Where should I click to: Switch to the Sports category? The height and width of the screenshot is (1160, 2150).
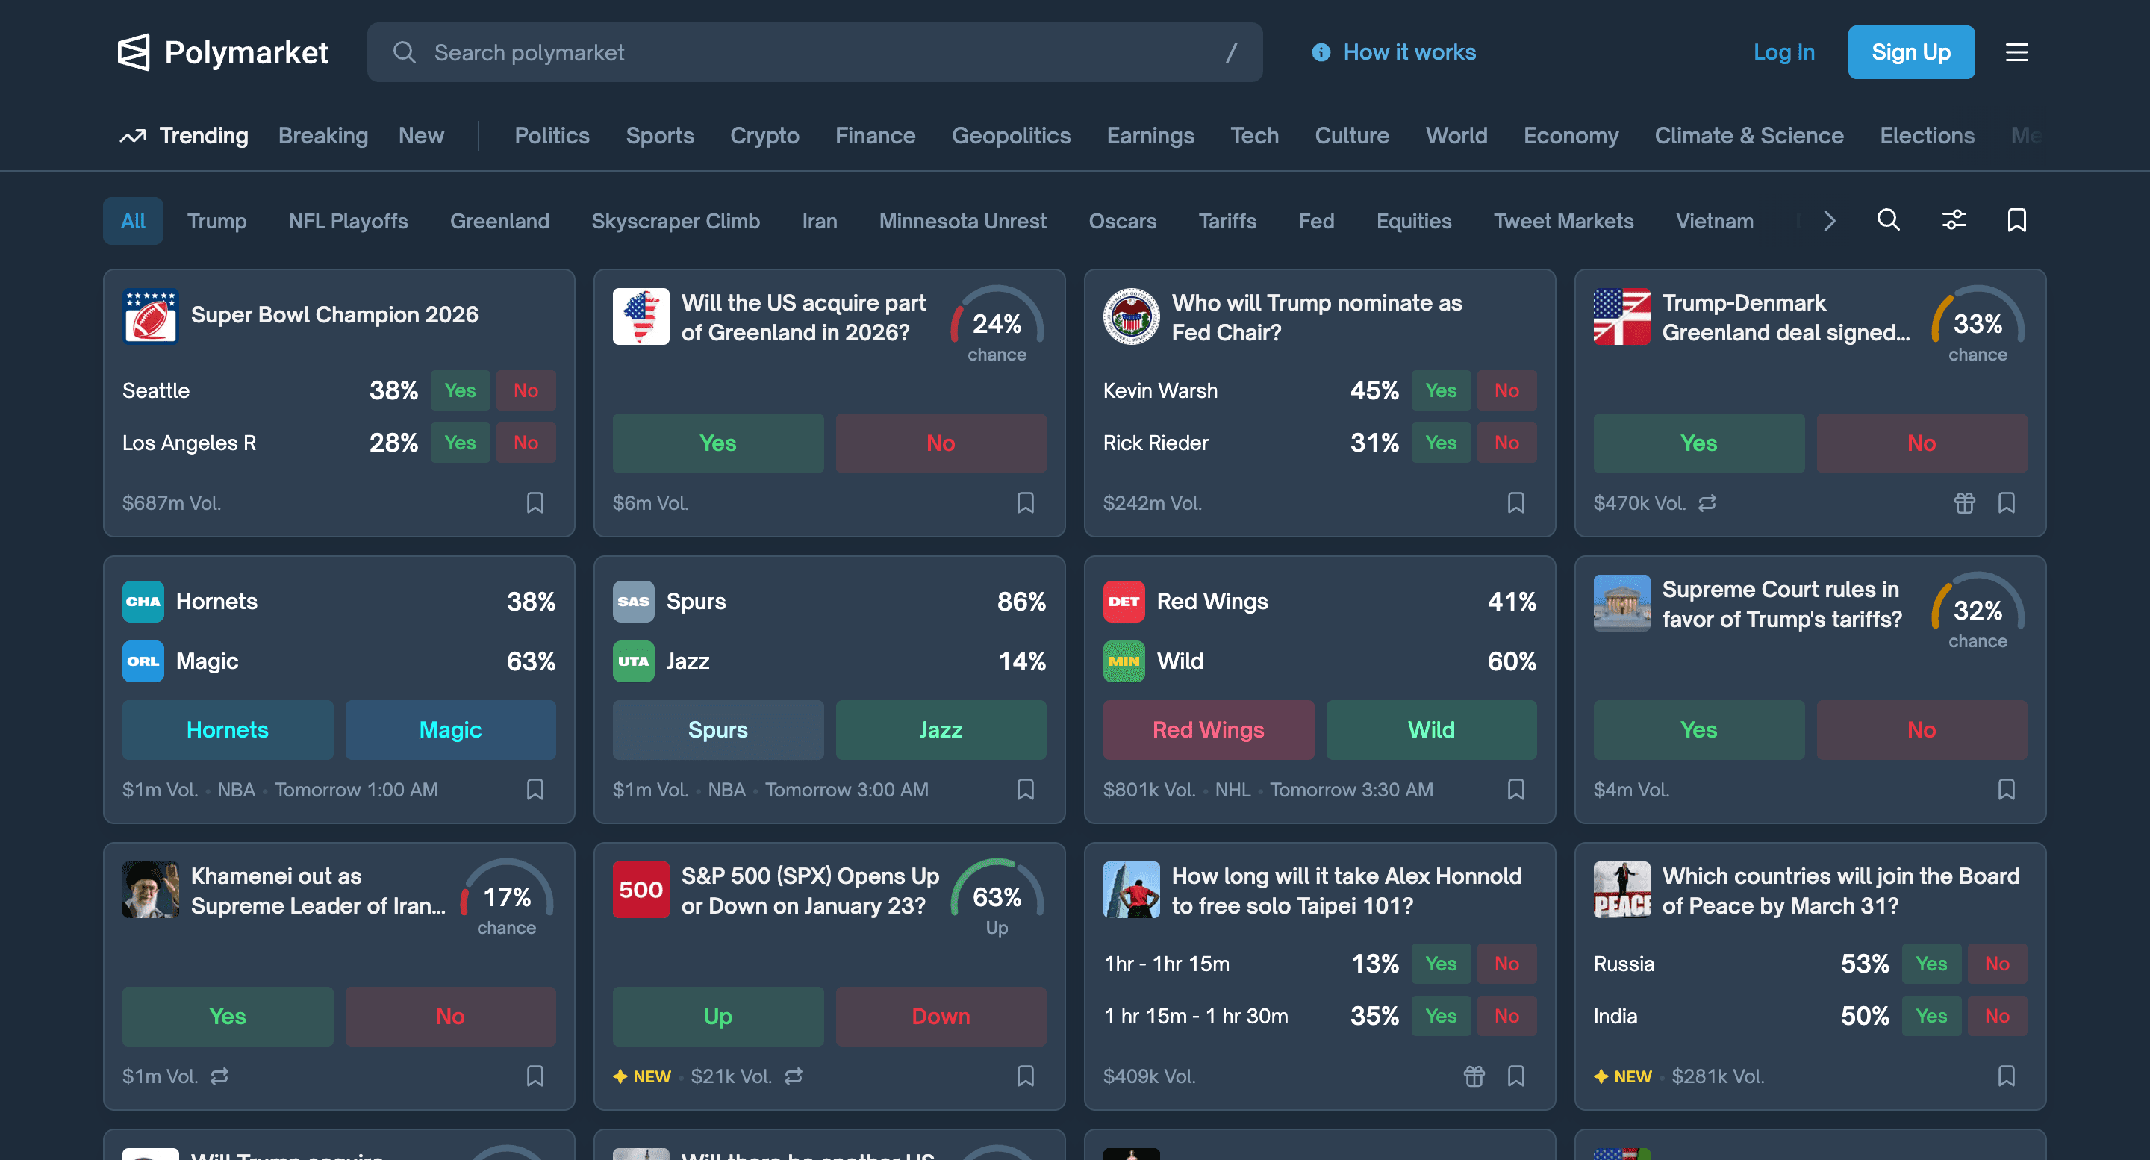[x=659, y=135]
